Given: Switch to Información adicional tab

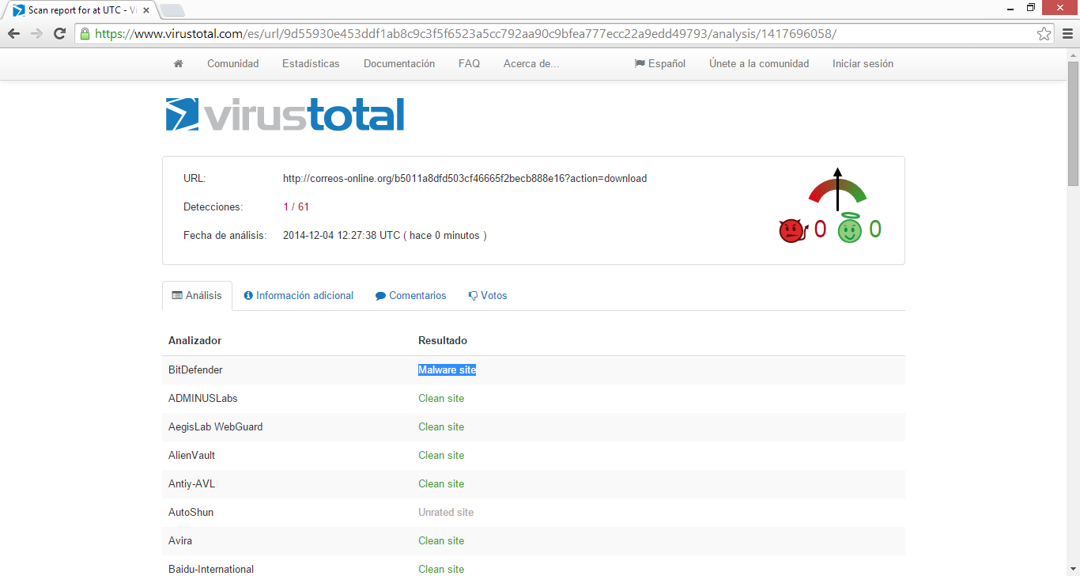Looking at the screenshot, I should point(298,295).
